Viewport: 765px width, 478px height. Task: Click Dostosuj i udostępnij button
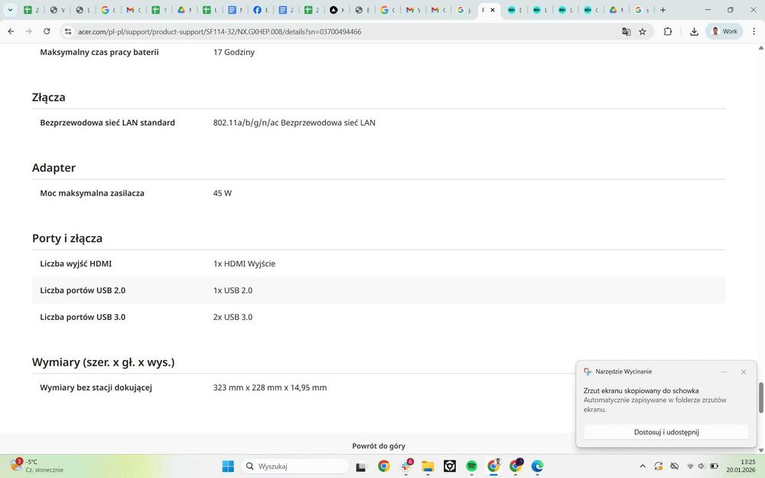pos(666,432)
